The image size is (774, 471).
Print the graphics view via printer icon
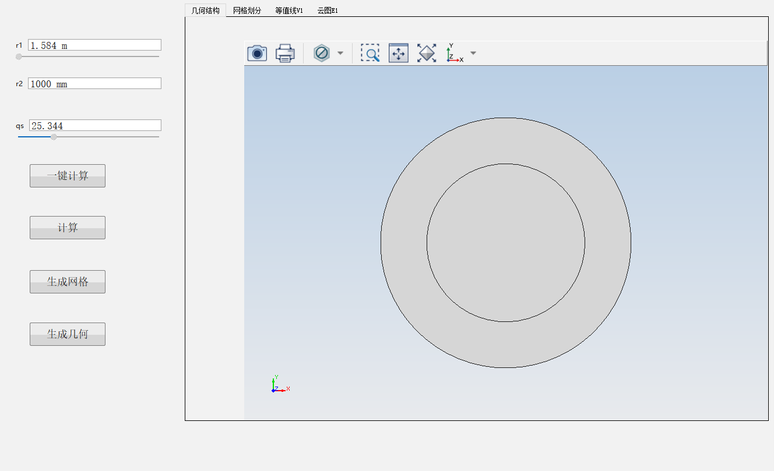coord(285,53)
